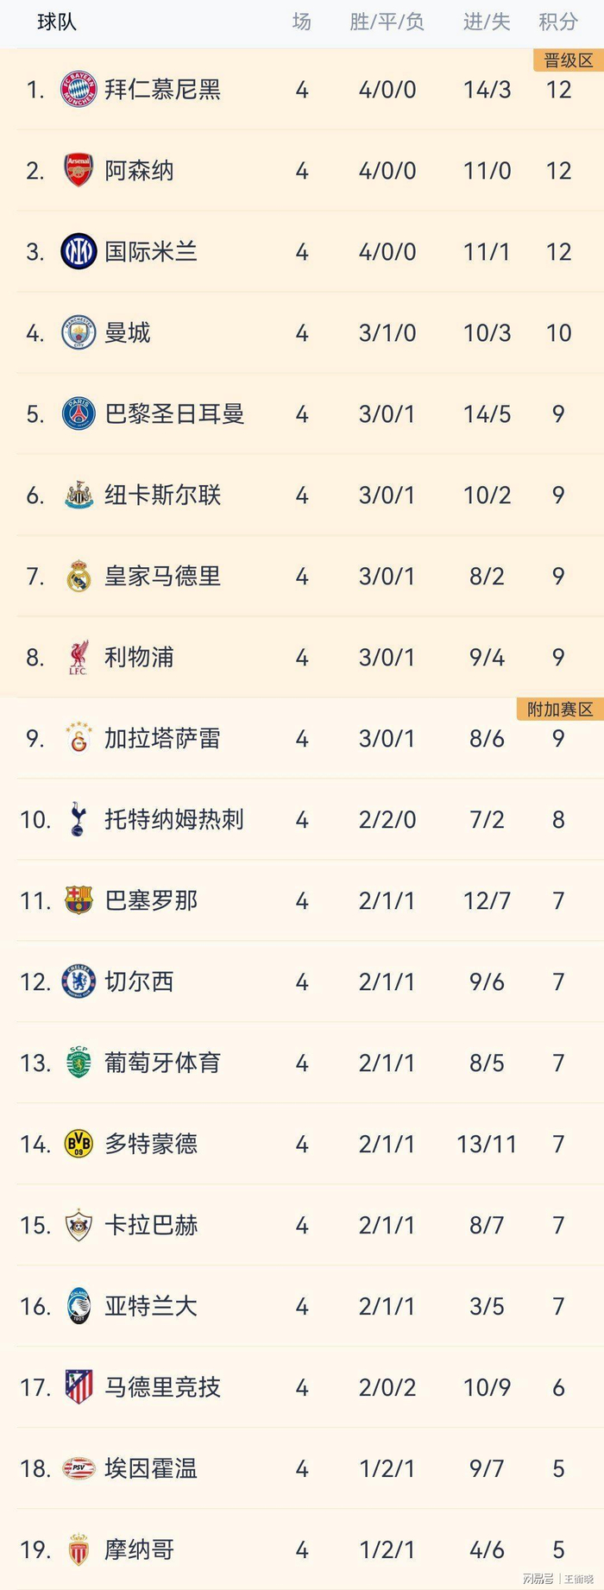
Task: Click the 附加赛区 badge label
Action: [560, 710]
